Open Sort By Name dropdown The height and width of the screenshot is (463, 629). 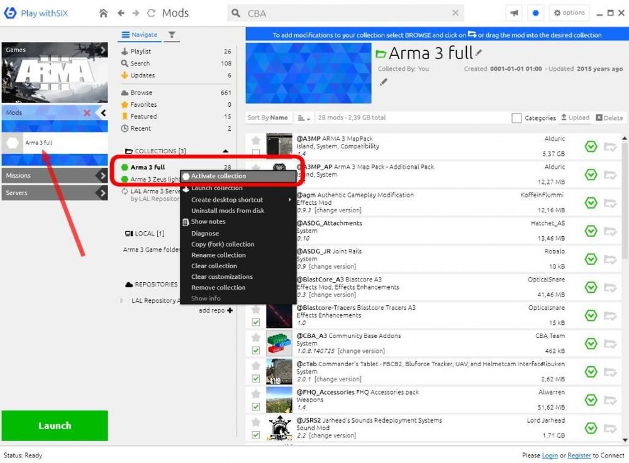(267, 117)
